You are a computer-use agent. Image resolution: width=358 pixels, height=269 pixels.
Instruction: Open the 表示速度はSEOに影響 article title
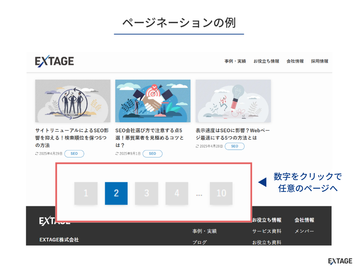[233, 134]
